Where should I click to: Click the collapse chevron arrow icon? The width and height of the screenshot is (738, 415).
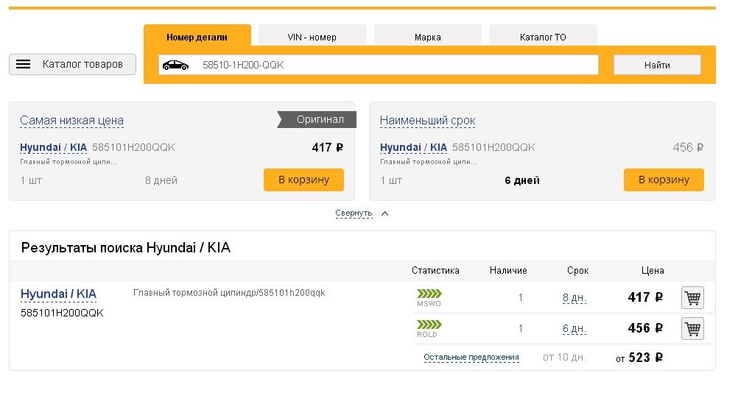coord(384,213)
